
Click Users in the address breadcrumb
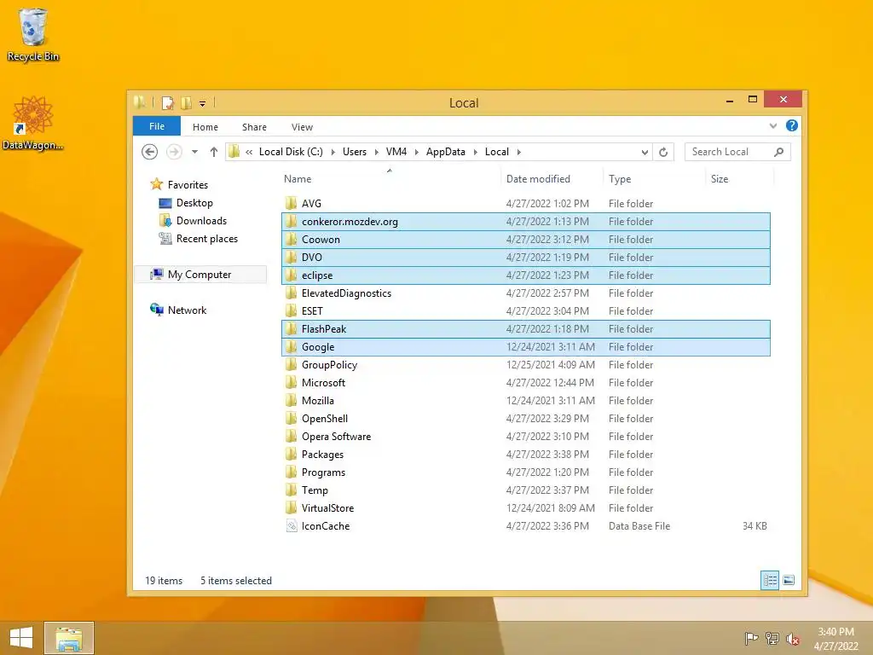[x=355, y=152]
